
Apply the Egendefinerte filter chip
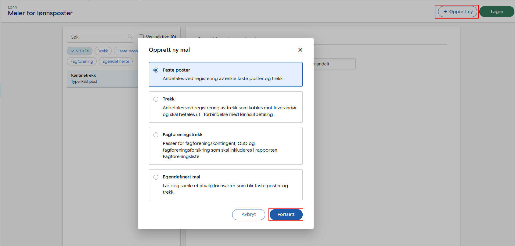(116, 61)
